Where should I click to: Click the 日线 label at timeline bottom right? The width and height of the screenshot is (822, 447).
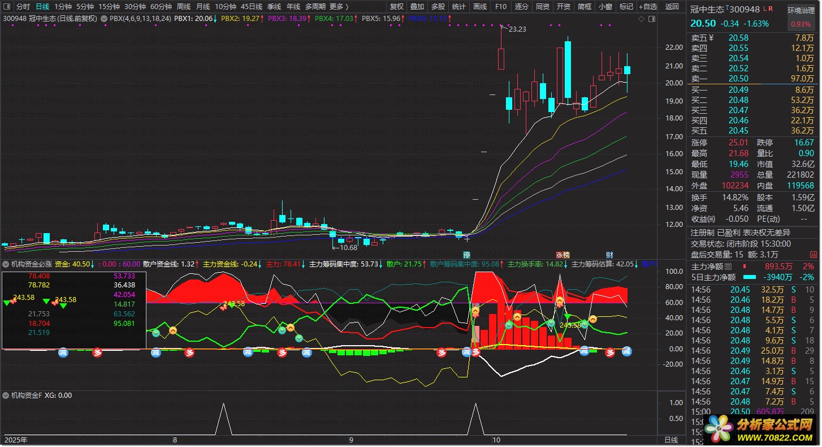click(x=671, y=440)
